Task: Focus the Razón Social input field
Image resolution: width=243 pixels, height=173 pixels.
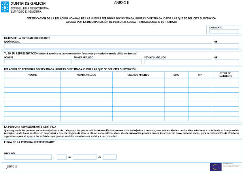Action: click(x=107, y=46)
